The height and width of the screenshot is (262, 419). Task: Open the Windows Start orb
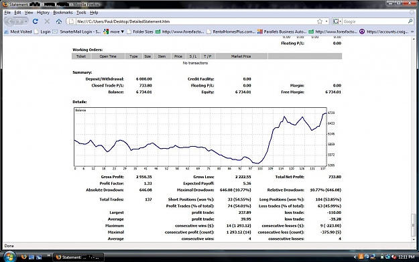[9, 257]
